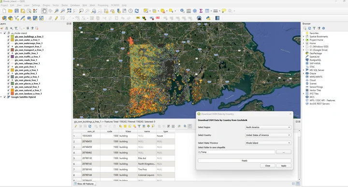Toggle gis_osm_natural_a_free_1 layer checkbox
348x187 pixels.
click(8, 90)
